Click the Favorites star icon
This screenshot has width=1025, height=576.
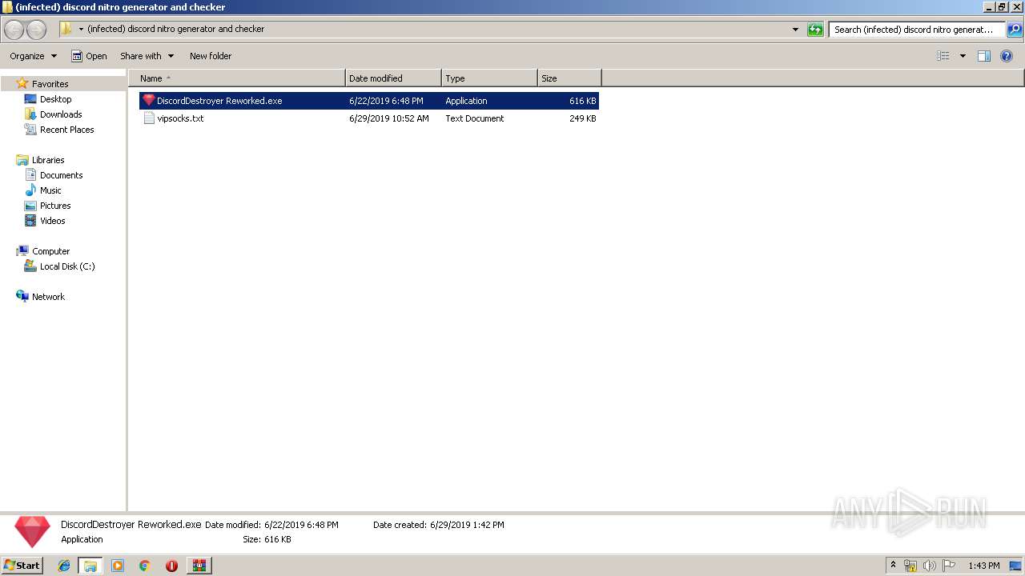point(22,83)
